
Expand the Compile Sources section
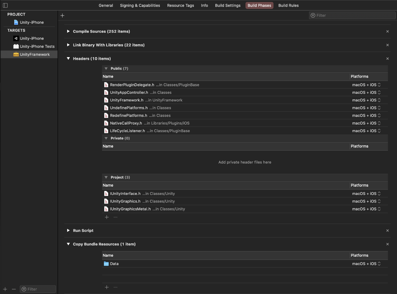point(68,31)
